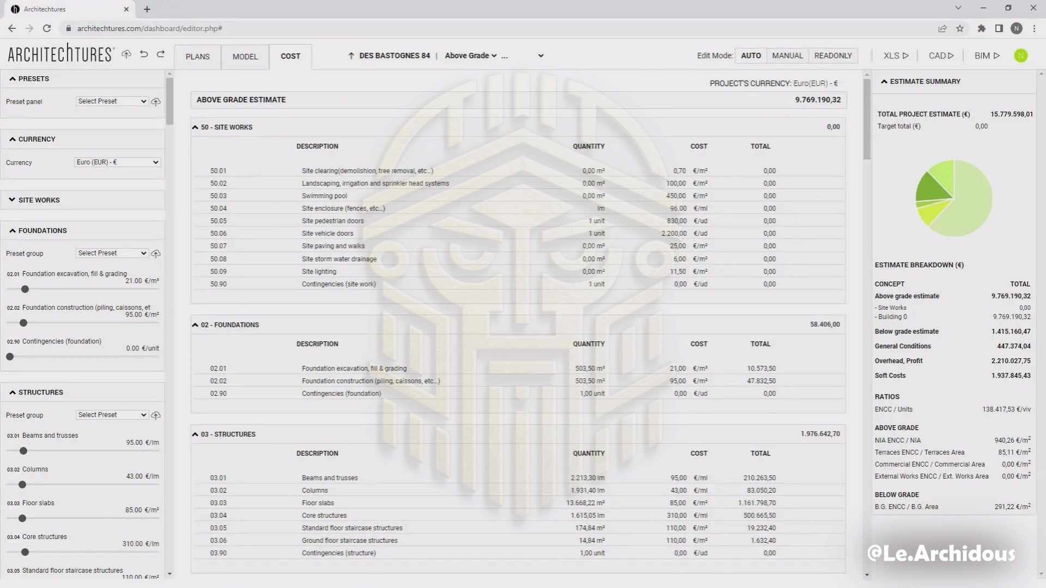
Task: Click the Foundations preset cloud save icon
Action: pos(156,254)
